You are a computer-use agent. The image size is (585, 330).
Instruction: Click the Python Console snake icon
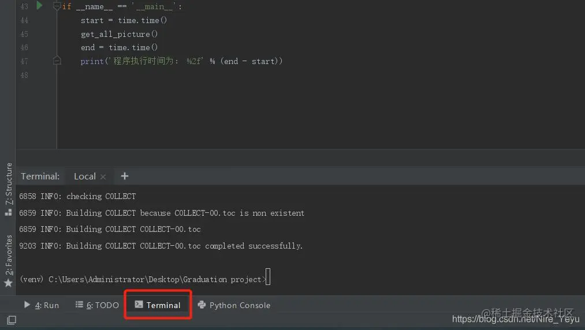tap(202, 305)
